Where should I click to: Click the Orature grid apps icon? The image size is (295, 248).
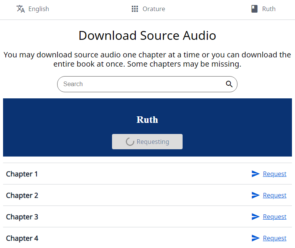coord(135,9)
